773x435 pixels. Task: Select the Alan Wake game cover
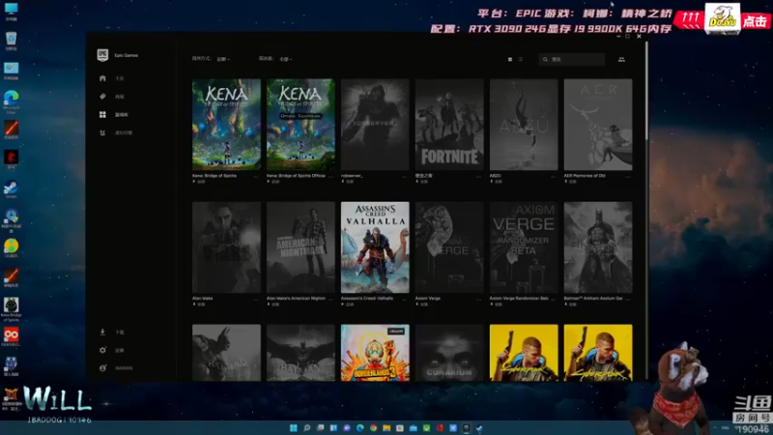coord(226,247)
